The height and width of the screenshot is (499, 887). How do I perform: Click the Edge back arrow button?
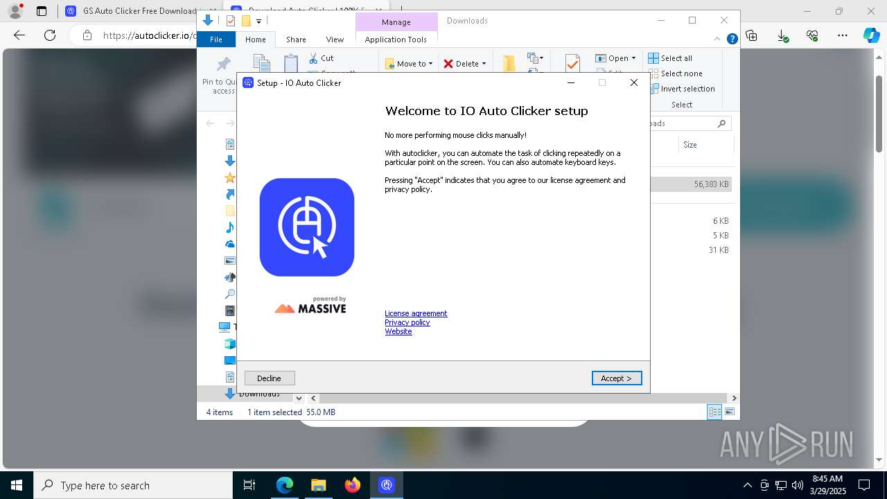(x=19, y=35)
